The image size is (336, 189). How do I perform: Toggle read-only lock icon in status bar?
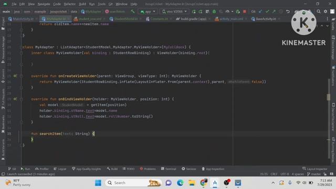tap(325, 174)
